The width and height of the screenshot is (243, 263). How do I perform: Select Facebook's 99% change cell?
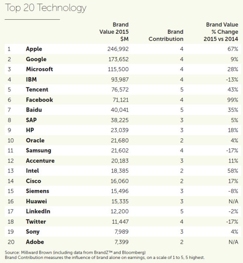pyautogui.click(x=232, y=100)
